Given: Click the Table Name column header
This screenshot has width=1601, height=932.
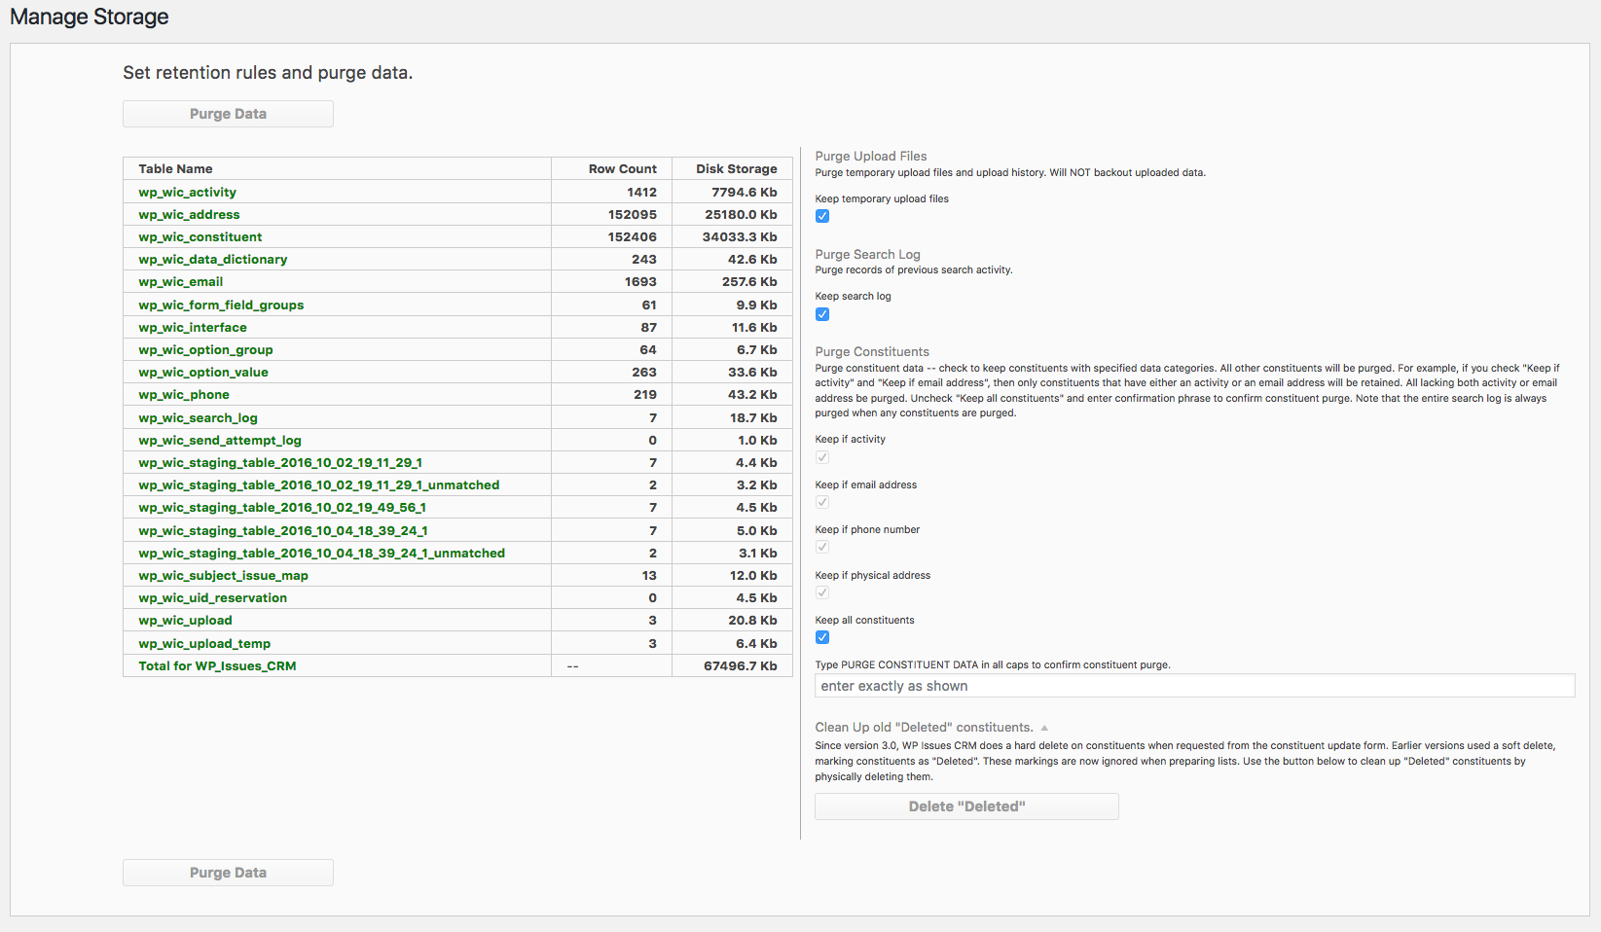Looking at the screenshot, I should (x=175, y=169).
